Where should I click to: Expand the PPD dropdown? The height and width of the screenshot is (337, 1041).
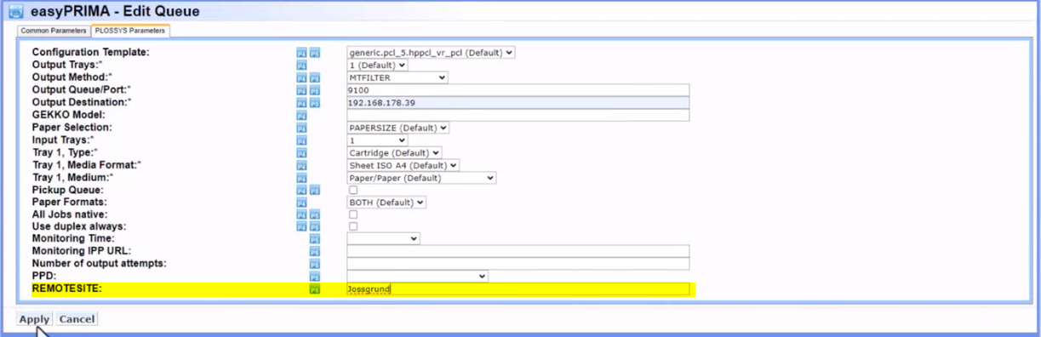(x=418, y=277)
